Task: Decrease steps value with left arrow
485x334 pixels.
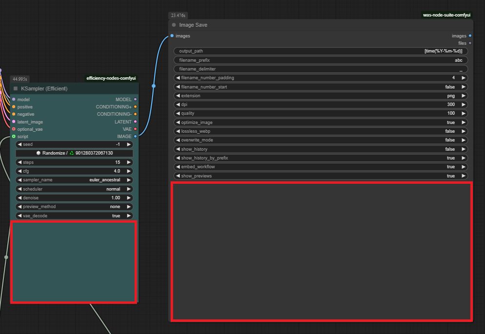Action: click(x=19, y=162)
